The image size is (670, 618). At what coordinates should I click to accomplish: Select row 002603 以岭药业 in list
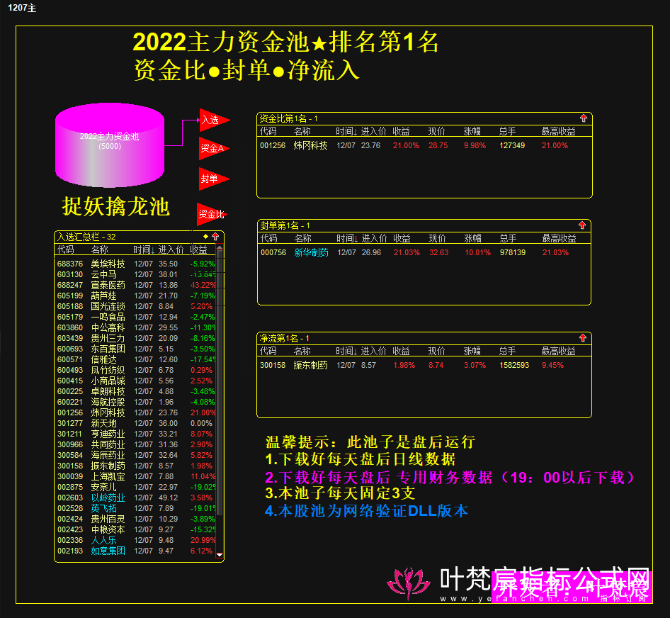[136, 498]
